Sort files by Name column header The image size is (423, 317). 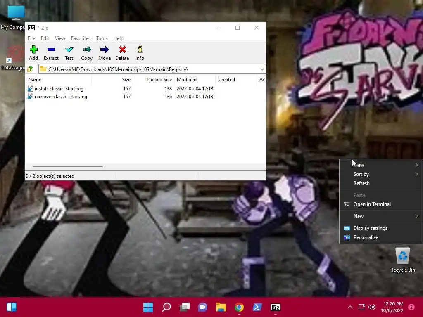[x=59, y=80]
